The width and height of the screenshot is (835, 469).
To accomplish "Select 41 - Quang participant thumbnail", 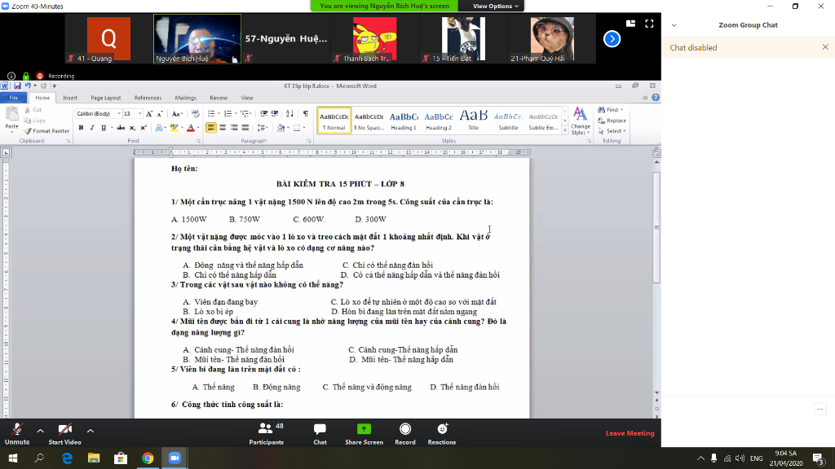I will click(108, 39).
